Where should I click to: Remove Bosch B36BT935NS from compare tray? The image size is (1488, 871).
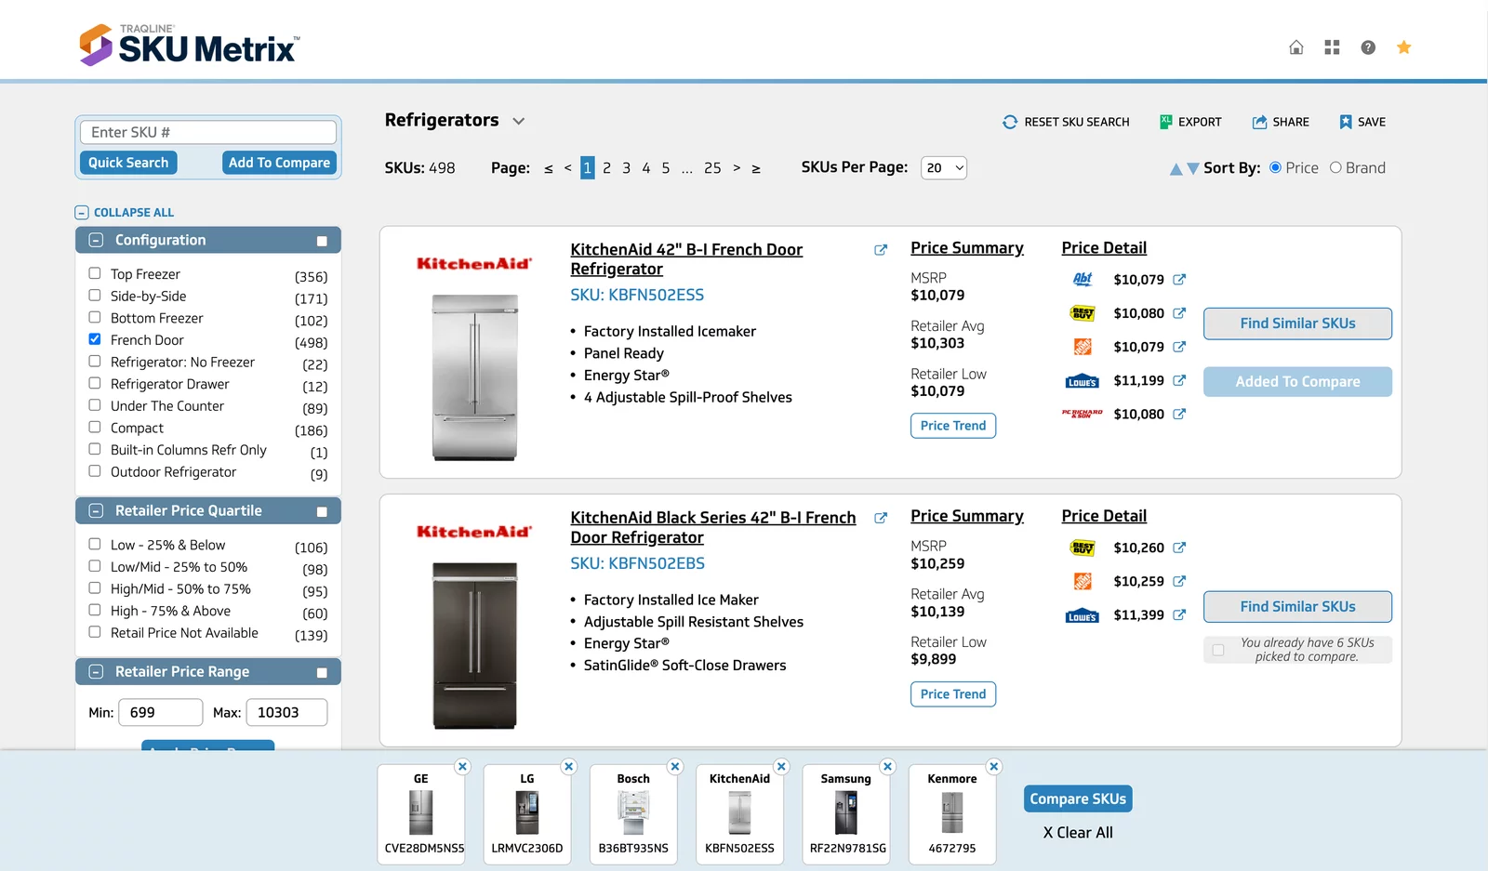[675, 767]
